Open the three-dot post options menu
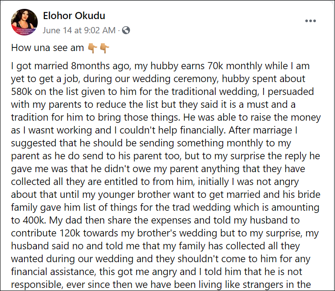The width and height of the screenshot is (335, 291). [311, 21]
